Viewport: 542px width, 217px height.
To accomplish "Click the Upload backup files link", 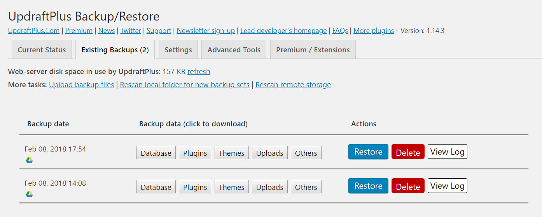I will [x=81, y=84].
